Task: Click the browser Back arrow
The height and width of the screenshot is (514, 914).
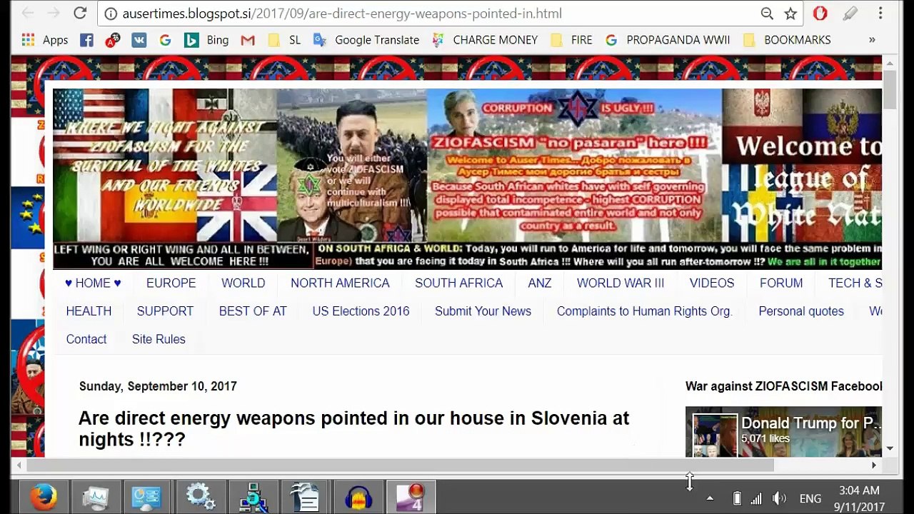Action: 28,14
